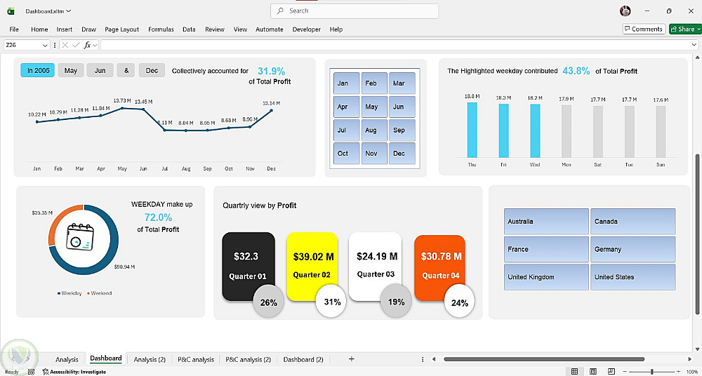
Task: Click the cancel X icon in formula bar
Action: 65,45
